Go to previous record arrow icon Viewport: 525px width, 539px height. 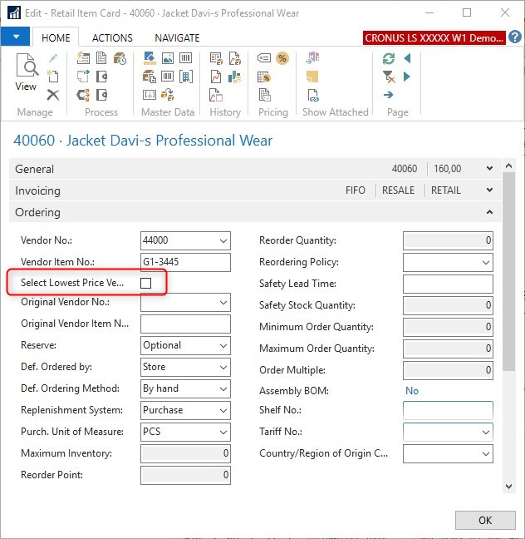(x=407, y=58)
